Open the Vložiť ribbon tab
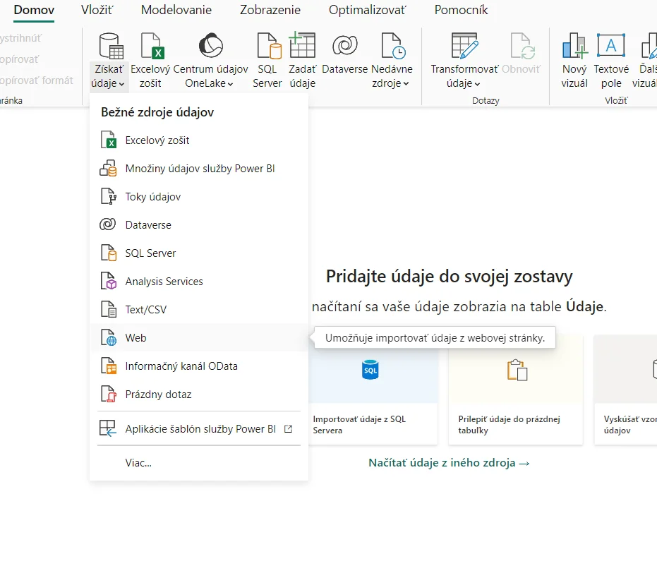Image resolution: width=657 pixels, height=578 pixels. pyautogui.click(x=97, y=10)
